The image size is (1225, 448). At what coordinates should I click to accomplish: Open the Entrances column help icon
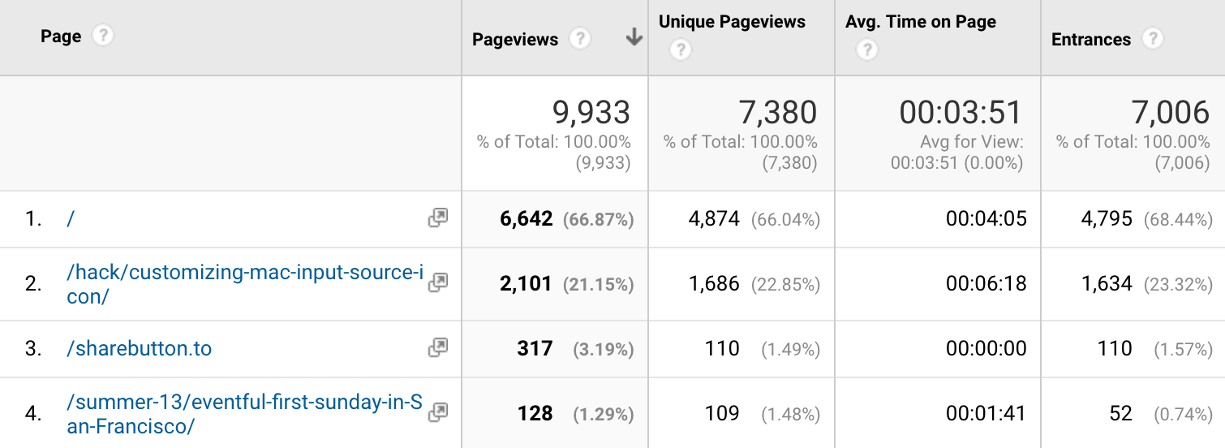[1151, 39]
